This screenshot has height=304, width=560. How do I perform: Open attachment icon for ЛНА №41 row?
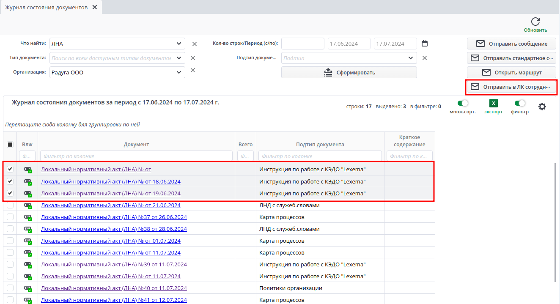point(27,300)
